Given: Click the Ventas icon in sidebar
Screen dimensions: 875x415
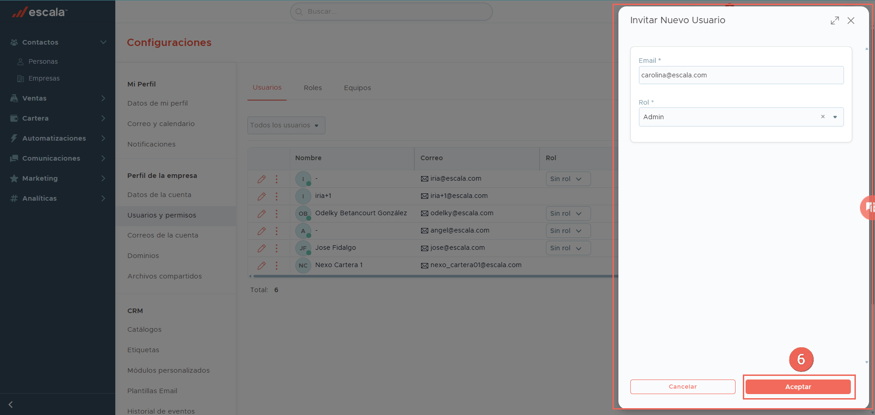Looking at the screenshot, I should (x=14, y=98).
